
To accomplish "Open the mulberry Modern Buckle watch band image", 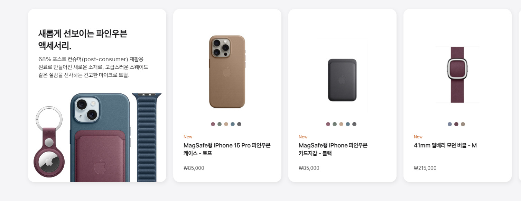I will click(x=457, y=75).
